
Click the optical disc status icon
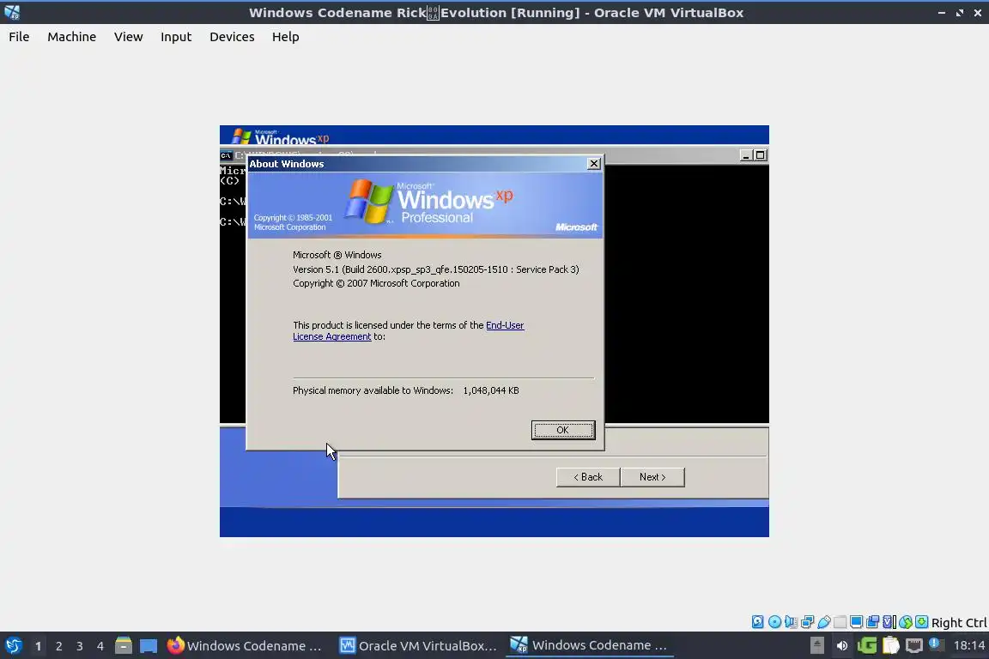pos(774,622)
